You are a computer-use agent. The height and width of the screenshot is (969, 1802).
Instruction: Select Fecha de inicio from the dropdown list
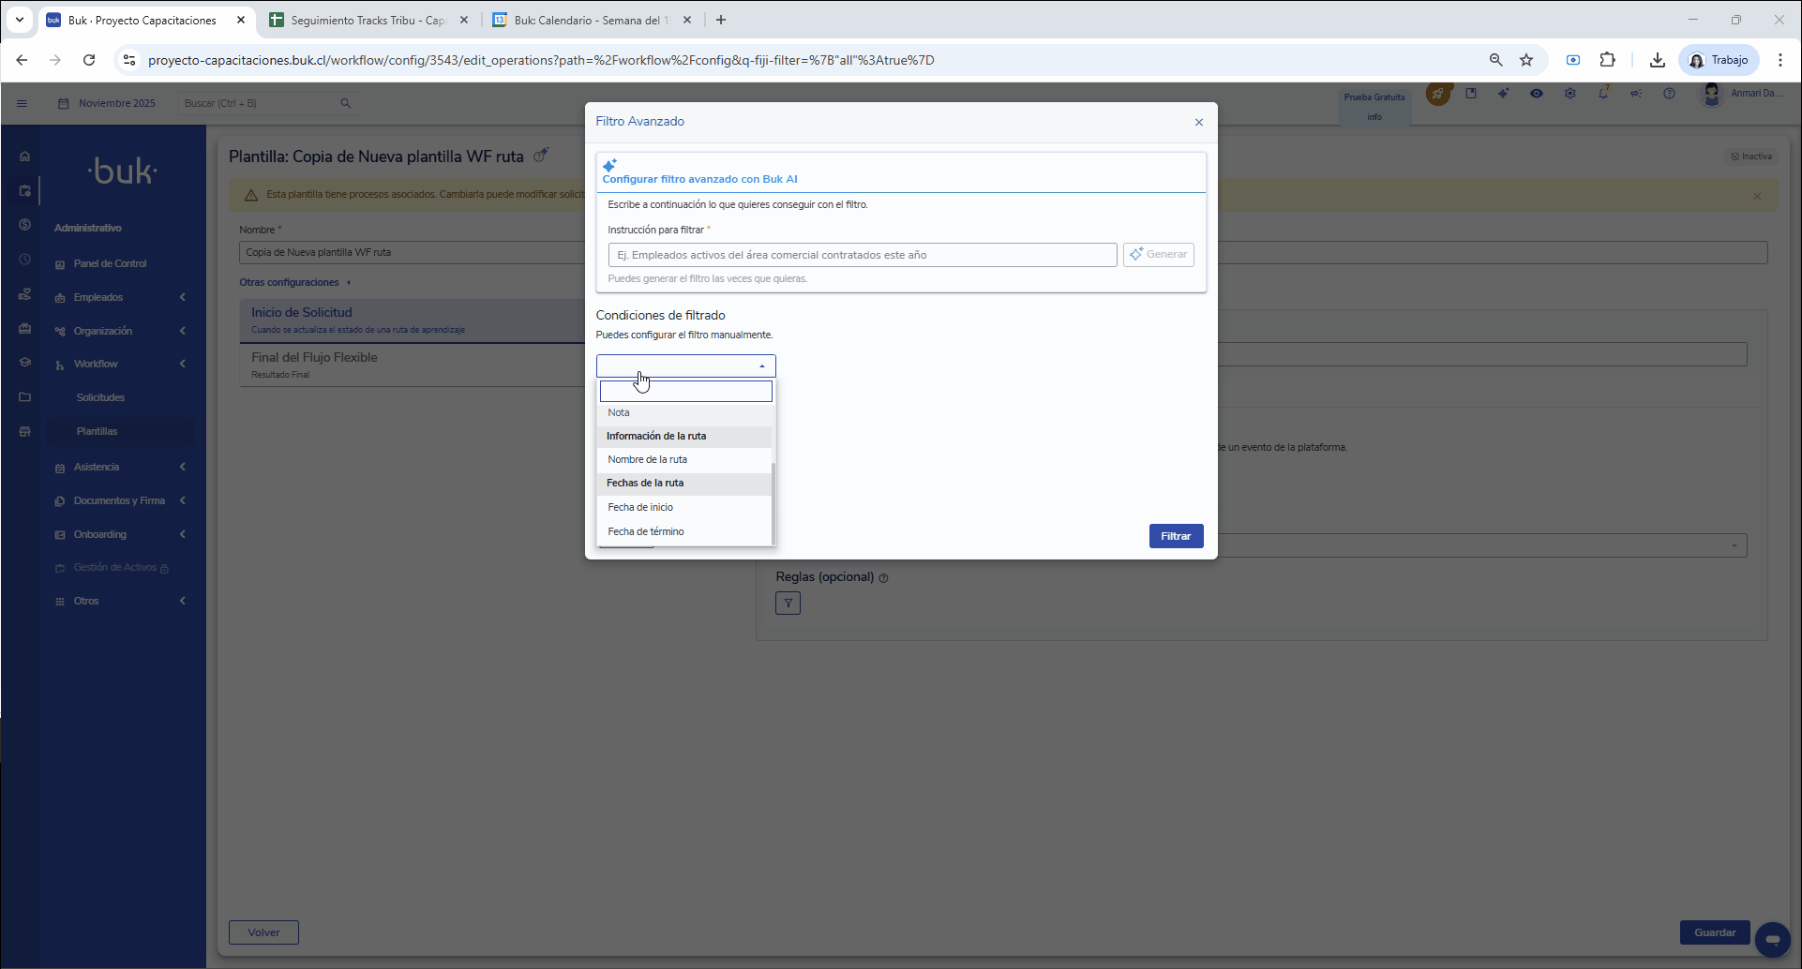(640, 507)
